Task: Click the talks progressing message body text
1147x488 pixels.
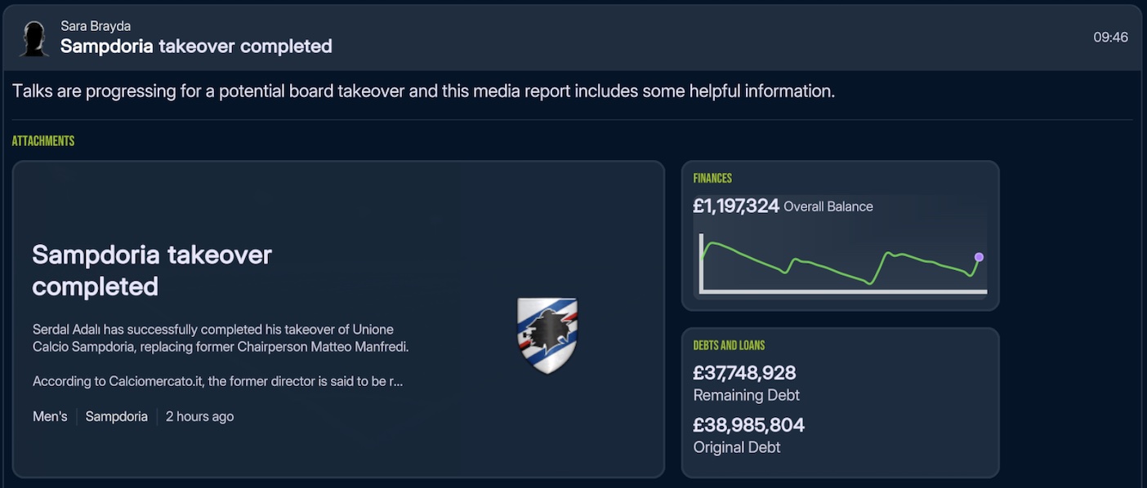Action: coord(423,91)
